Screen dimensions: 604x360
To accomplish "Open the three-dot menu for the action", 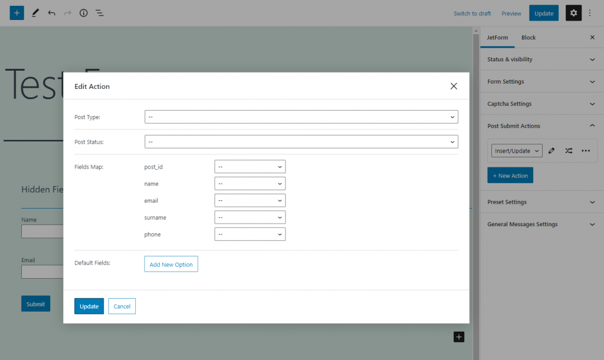I will [586, 151].
